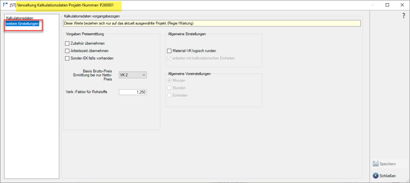The width and height of the screenshot is (410, 183).
Task: Open the weitere Einstellungen entry
Action: 22,24
